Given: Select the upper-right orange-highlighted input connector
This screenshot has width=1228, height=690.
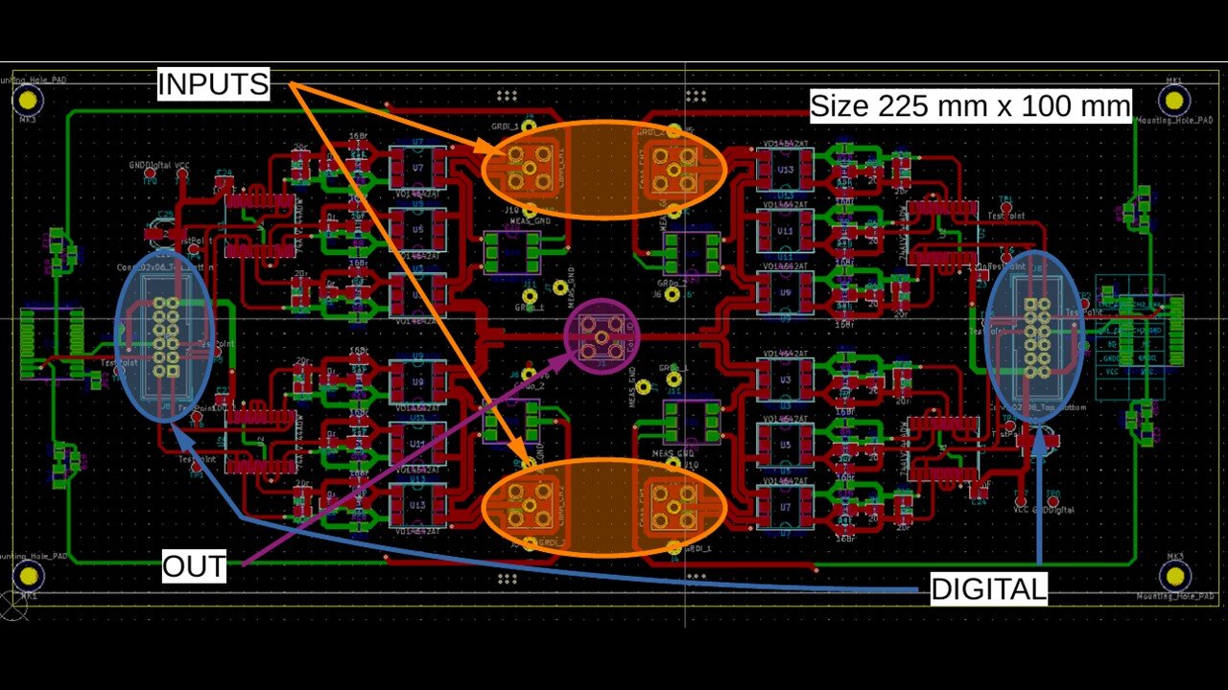Looking at the screenshot, I should [x=673, y=167].
